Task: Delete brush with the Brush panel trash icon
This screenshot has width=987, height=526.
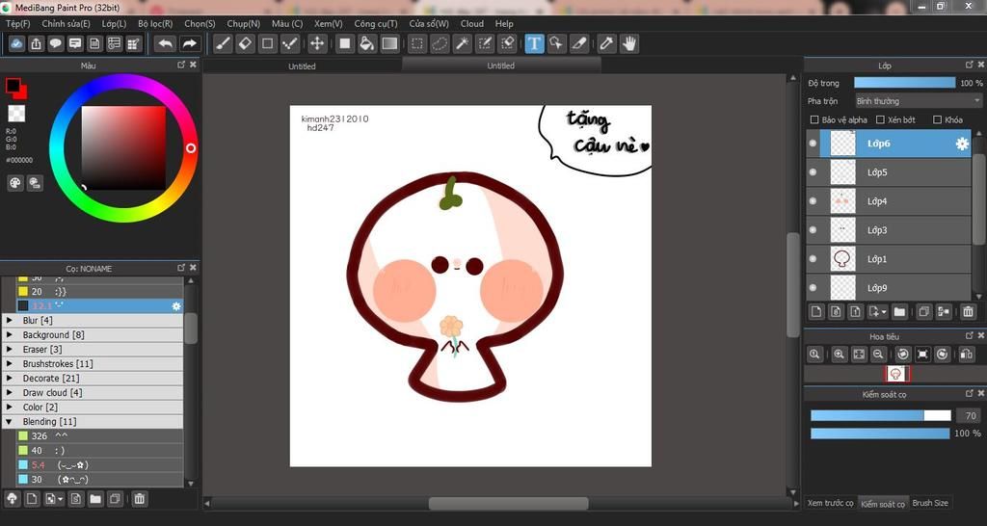Action: (140, 499)
